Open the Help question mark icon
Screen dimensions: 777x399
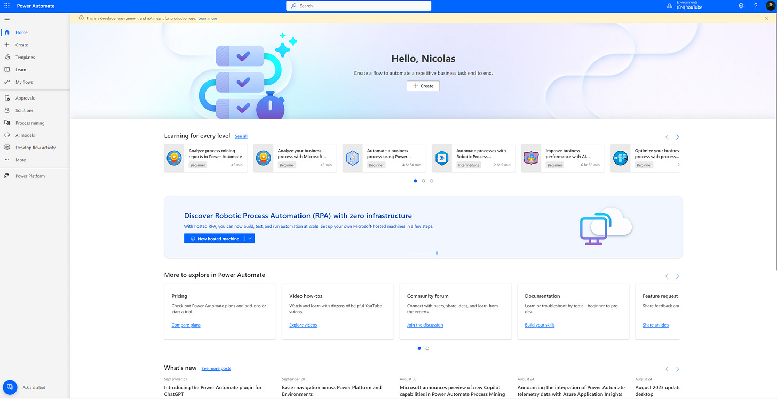point(756,6)
